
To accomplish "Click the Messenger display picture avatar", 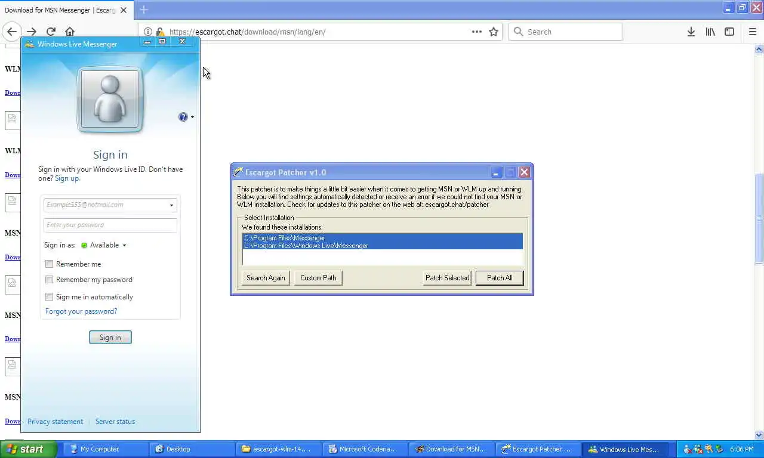I will (110, 98).
